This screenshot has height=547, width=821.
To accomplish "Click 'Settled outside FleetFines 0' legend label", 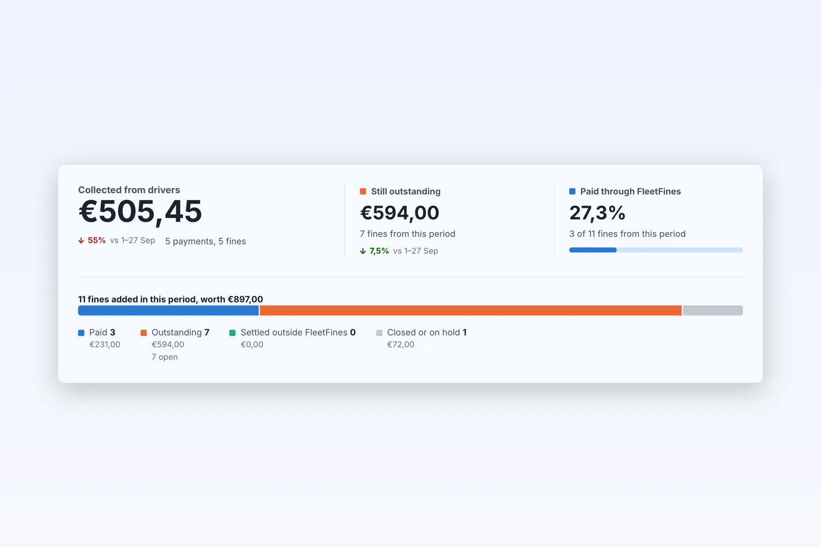I will click(x=298, y=333).
